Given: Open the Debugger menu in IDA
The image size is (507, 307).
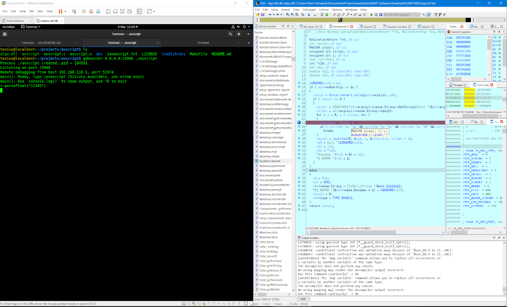Looking at the screenshot, I should click(x=309, y=9).
